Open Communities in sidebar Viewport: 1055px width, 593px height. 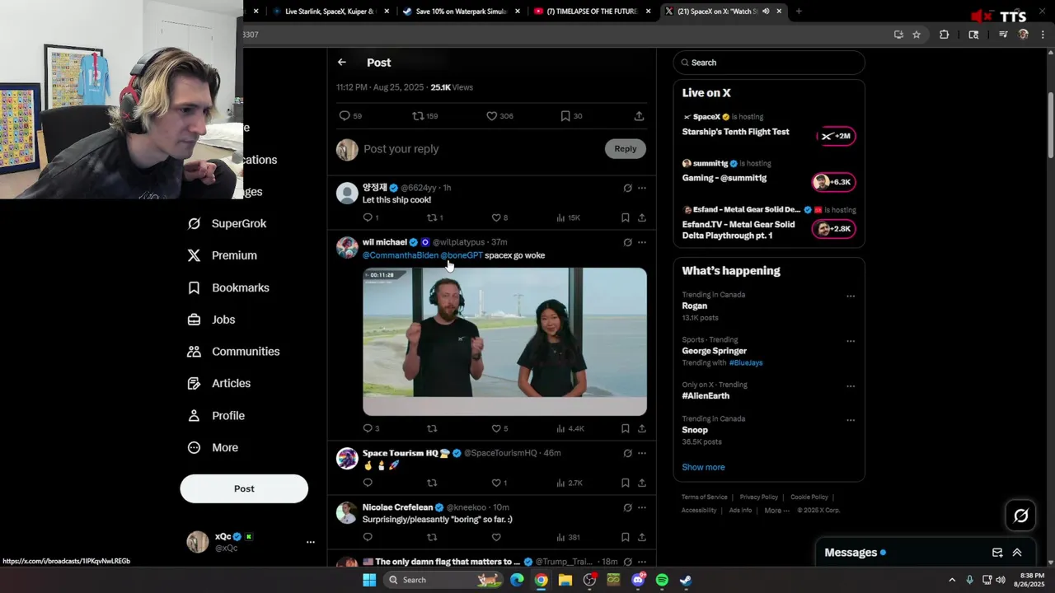point(234,352)
